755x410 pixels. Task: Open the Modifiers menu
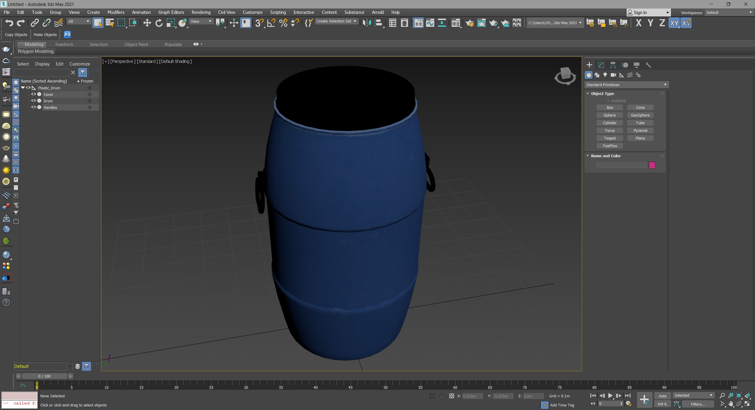point(116,12)
